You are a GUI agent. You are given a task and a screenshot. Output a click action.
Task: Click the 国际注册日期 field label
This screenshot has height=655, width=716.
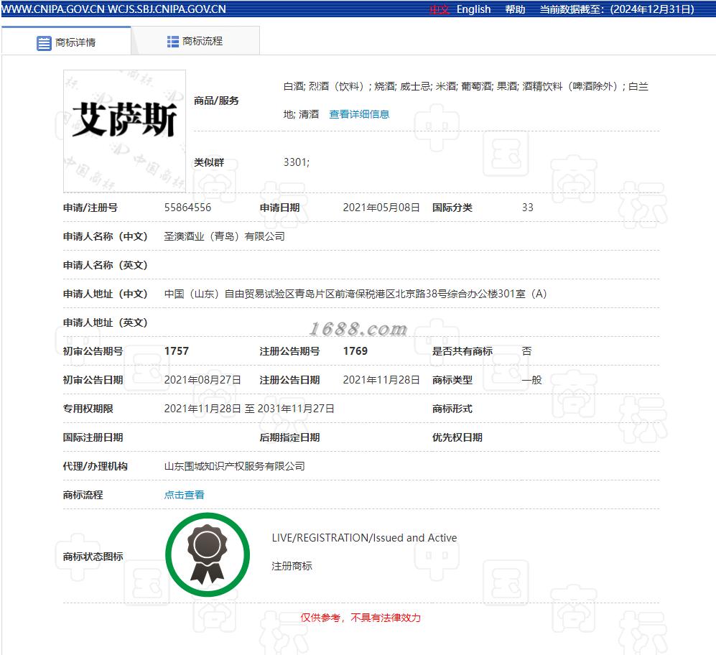93,437
